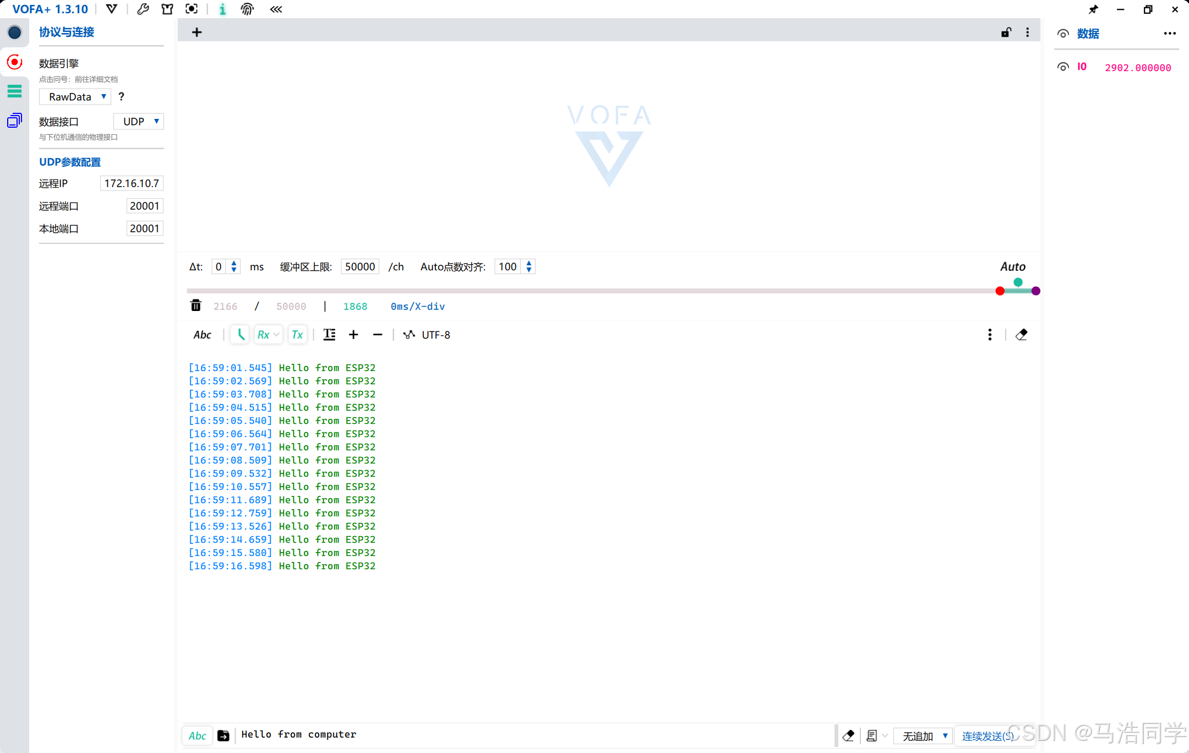The image size is (1189, 753).
Task: Click the Auto point alignment stepper arrows
Action: click(x=529, y=266)
